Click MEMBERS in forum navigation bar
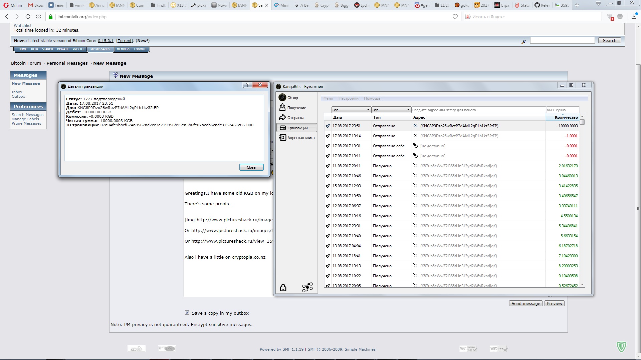The width and height of the screenshot is (641, 360). click(x=124, y=49)
